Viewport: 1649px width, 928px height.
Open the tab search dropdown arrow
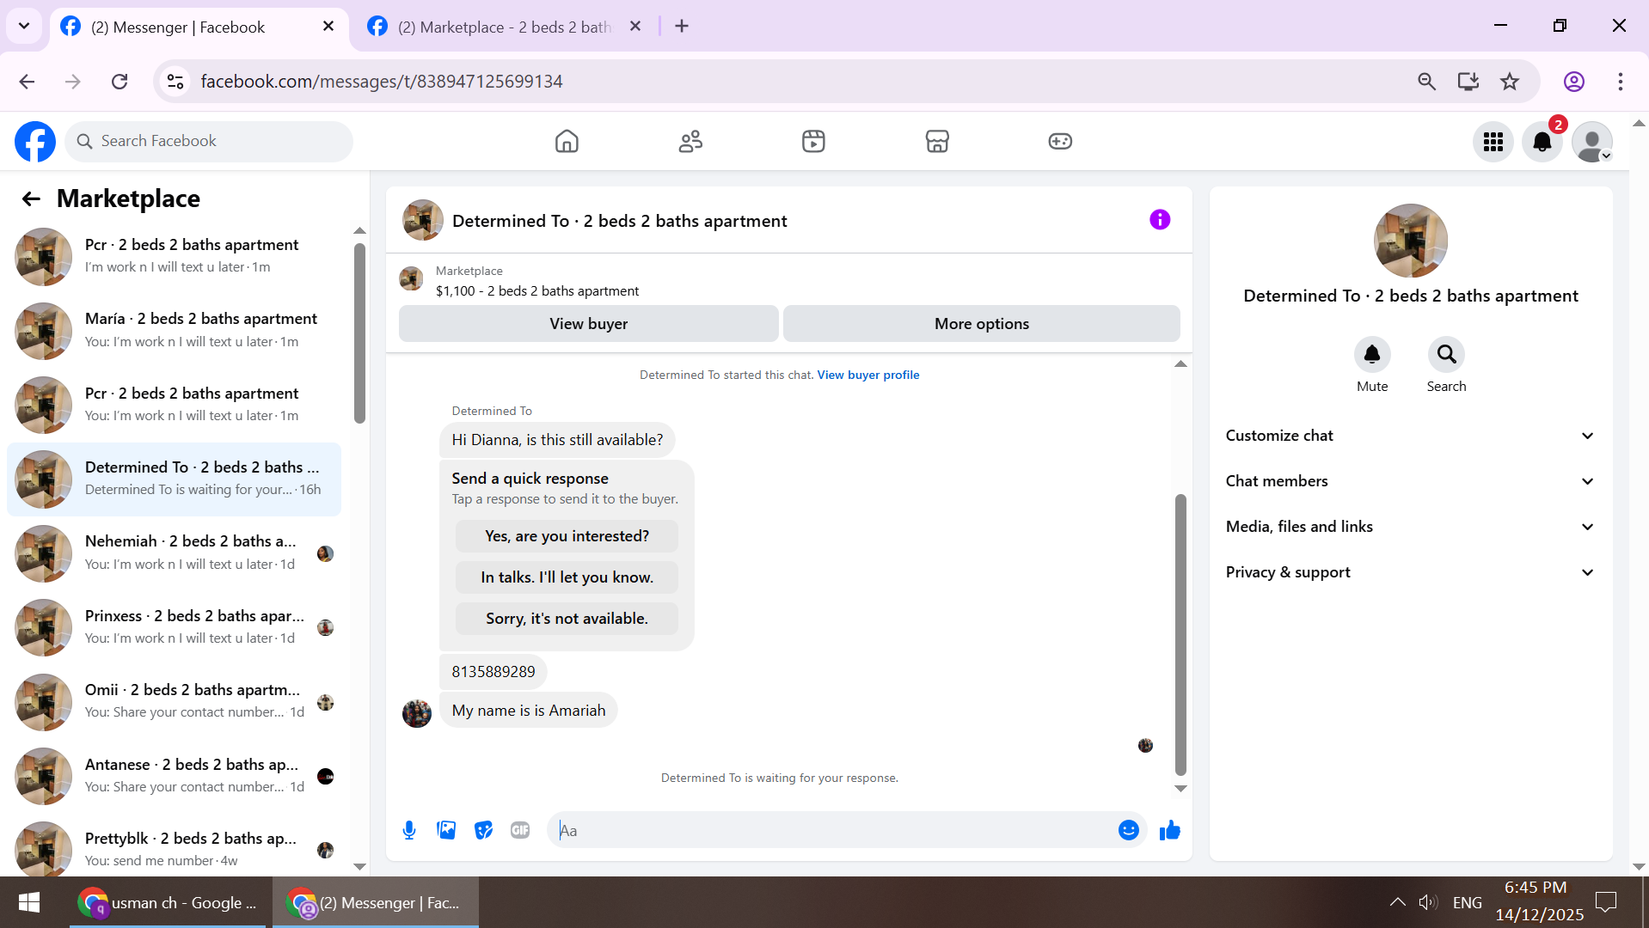coord(24,26)
